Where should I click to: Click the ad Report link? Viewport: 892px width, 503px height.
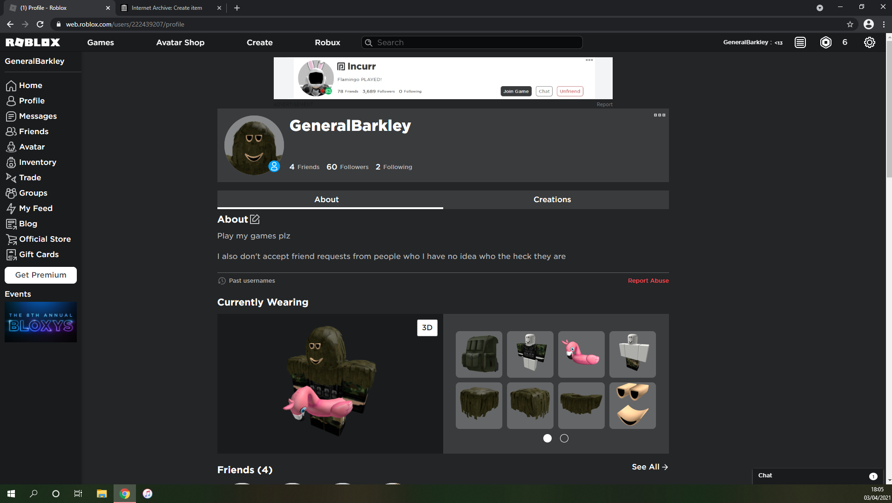click(604, 104)
